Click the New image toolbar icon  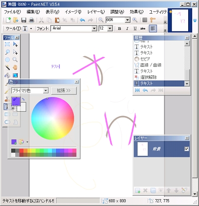[x=8, y=20]
